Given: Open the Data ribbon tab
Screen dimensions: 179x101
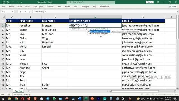Looking at the screenshot, I should coord(59,6).
